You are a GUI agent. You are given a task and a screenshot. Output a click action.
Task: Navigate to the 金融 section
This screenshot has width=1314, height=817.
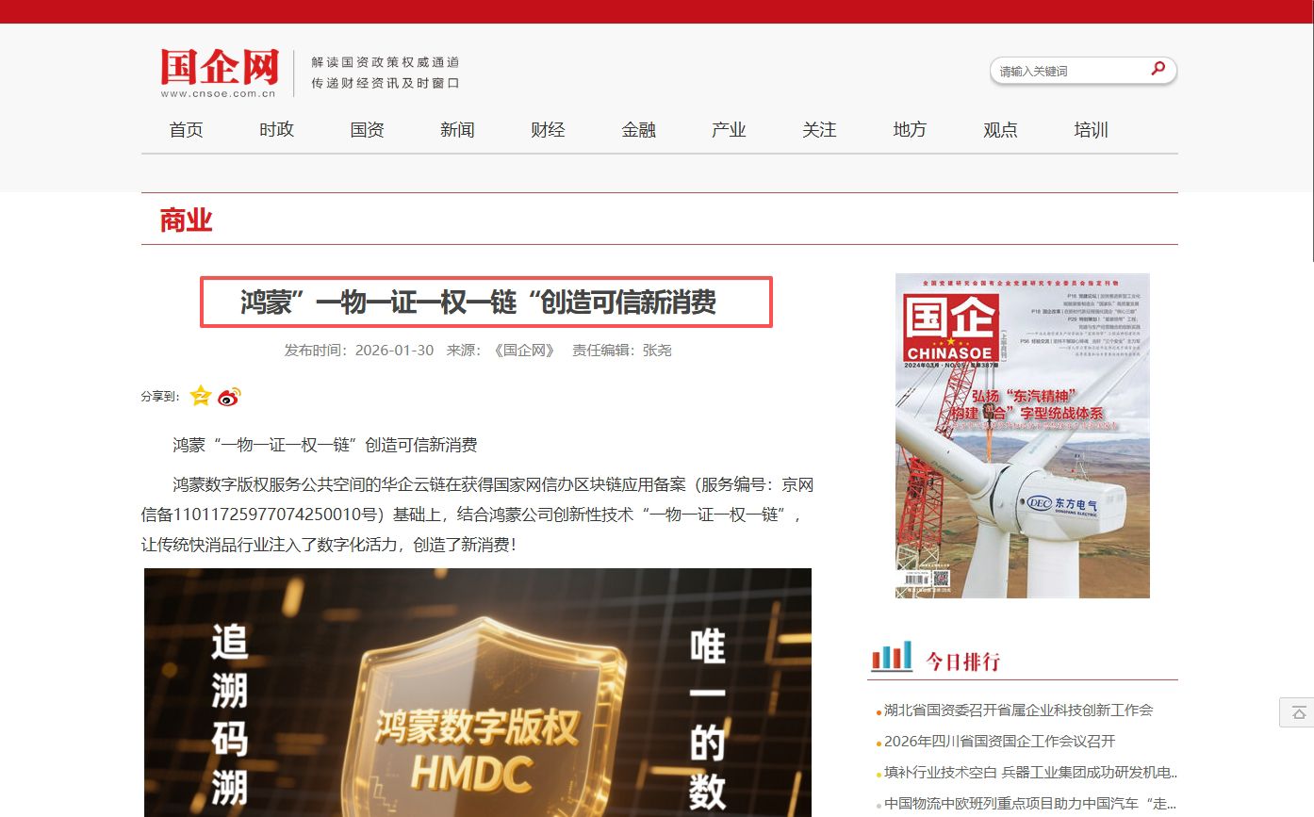tap(638, 130)
